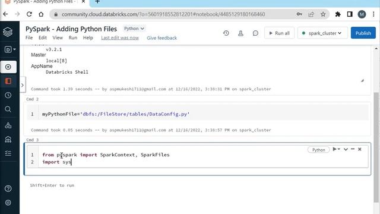
Task: Click the notebook vertical scrollbar
Action: 376,147
